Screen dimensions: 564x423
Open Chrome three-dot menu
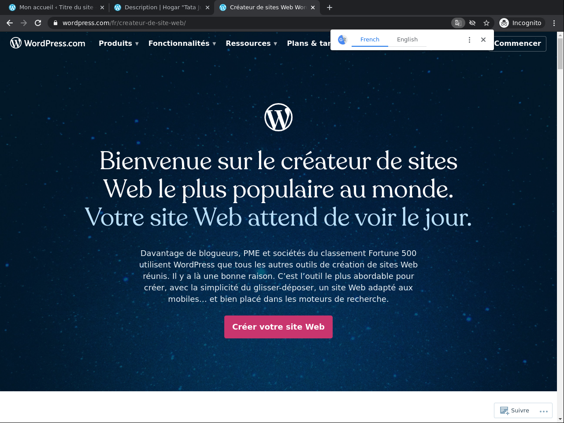coord(554,23)
